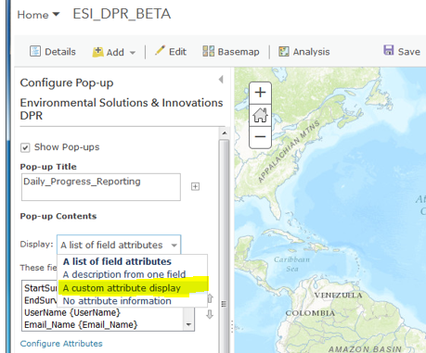426x353 pixels.
Task: Click into the Pop-up Title text field
Action: coord(101,187)
